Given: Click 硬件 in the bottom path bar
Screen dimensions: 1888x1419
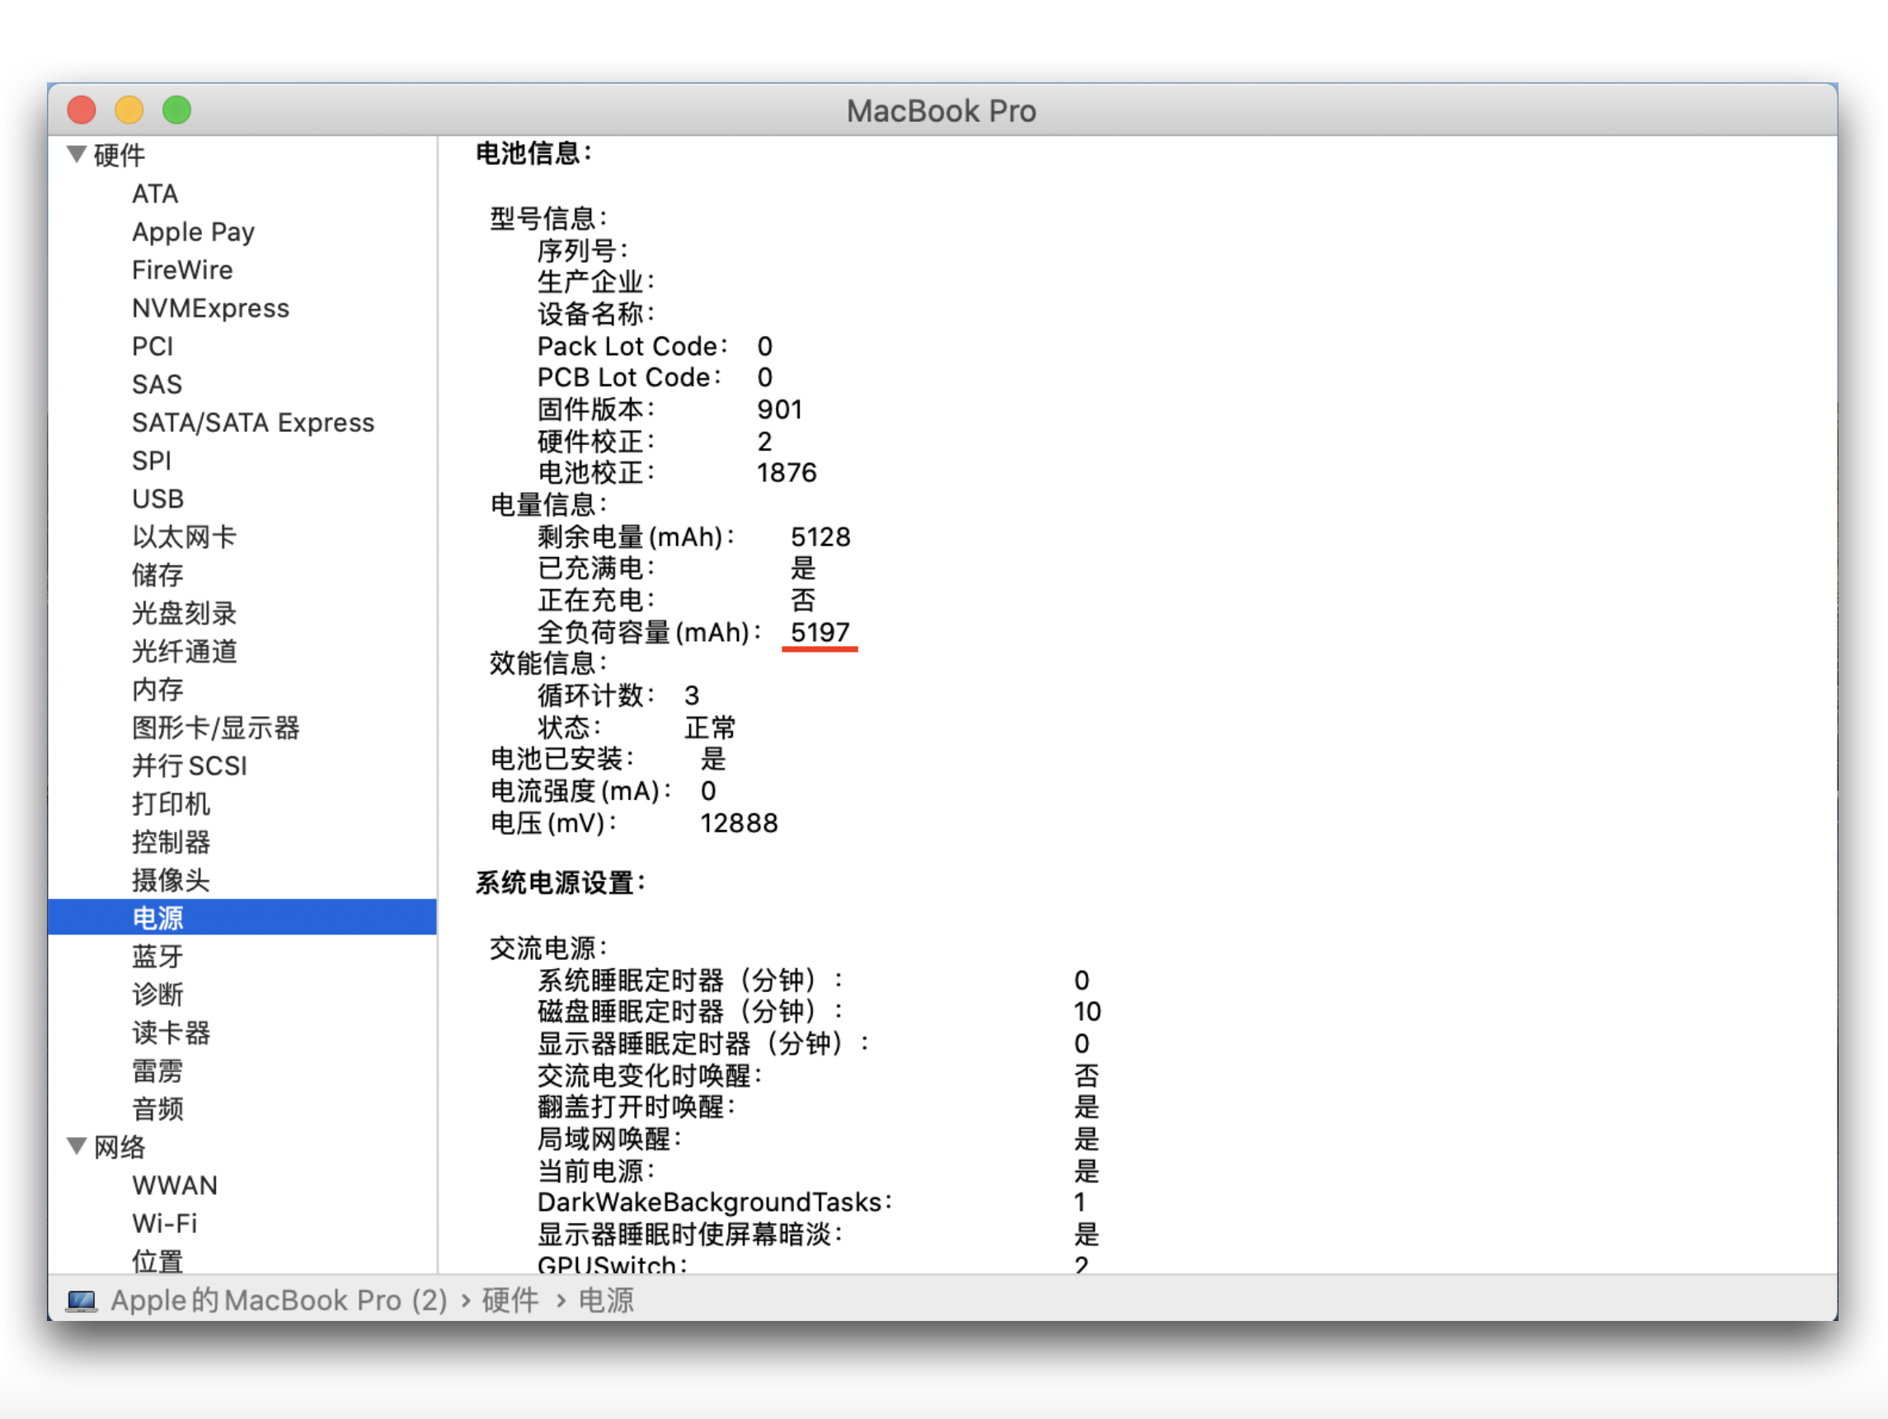Looking at the screenshot, I should coord(510,1300).
